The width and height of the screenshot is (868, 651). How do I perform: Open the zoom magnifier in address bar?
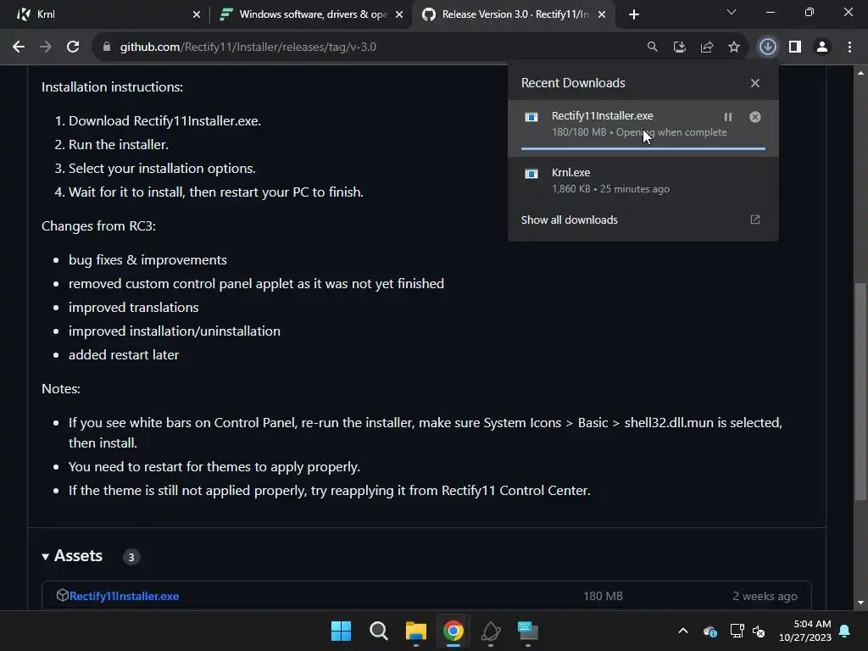point(652,47)
